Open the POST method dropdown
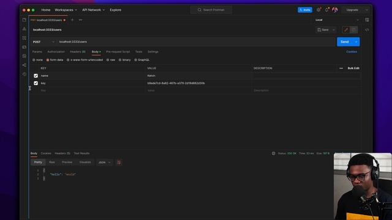This screenshot has height=220, width=392. point(43,42)
